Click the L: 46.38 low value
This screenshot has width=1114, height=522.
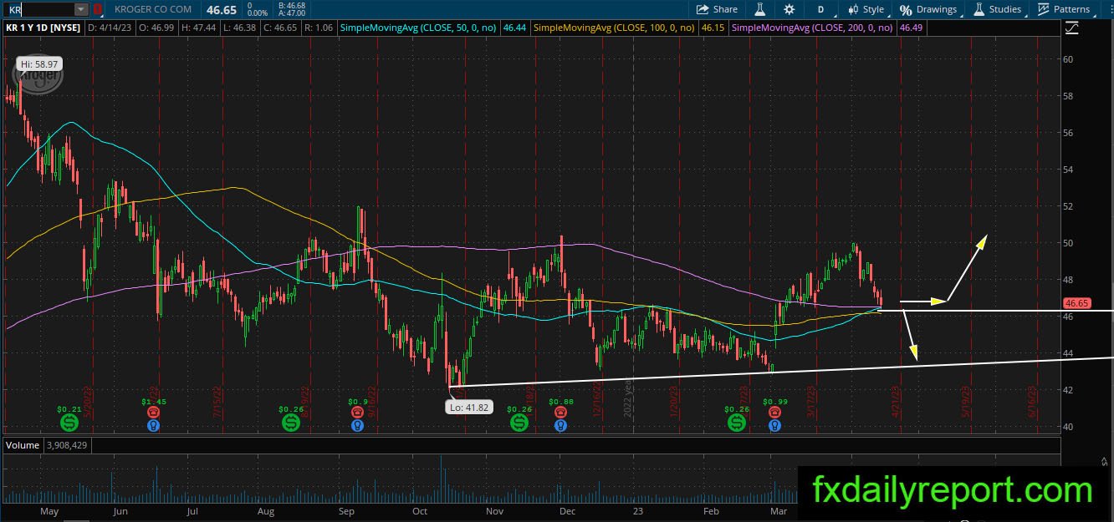pos(241,28)
